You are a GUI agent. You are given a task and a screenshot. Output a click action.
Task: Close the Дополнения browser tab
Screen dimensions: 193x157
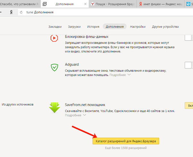(x=84, y=4)
